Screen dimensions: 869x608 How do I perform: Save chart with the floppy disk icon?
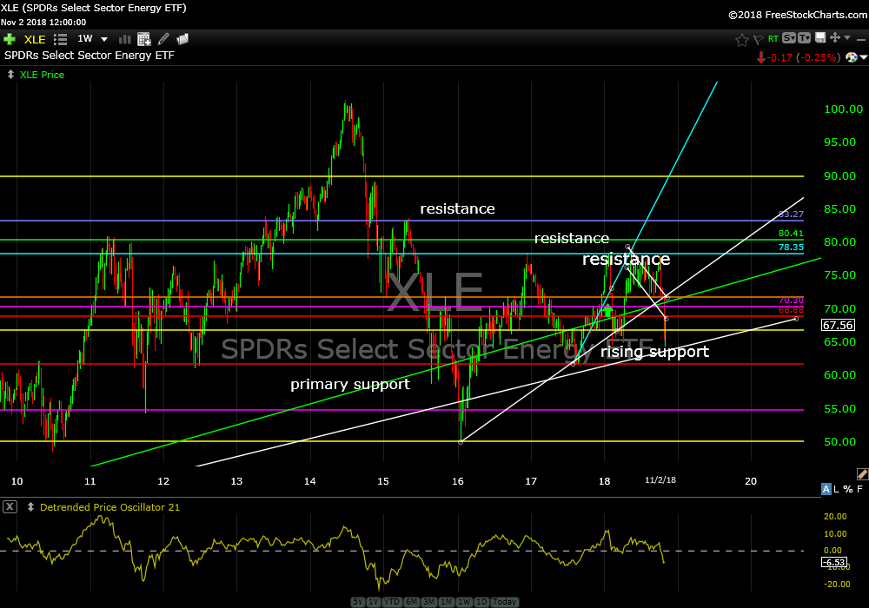(819, 39)
